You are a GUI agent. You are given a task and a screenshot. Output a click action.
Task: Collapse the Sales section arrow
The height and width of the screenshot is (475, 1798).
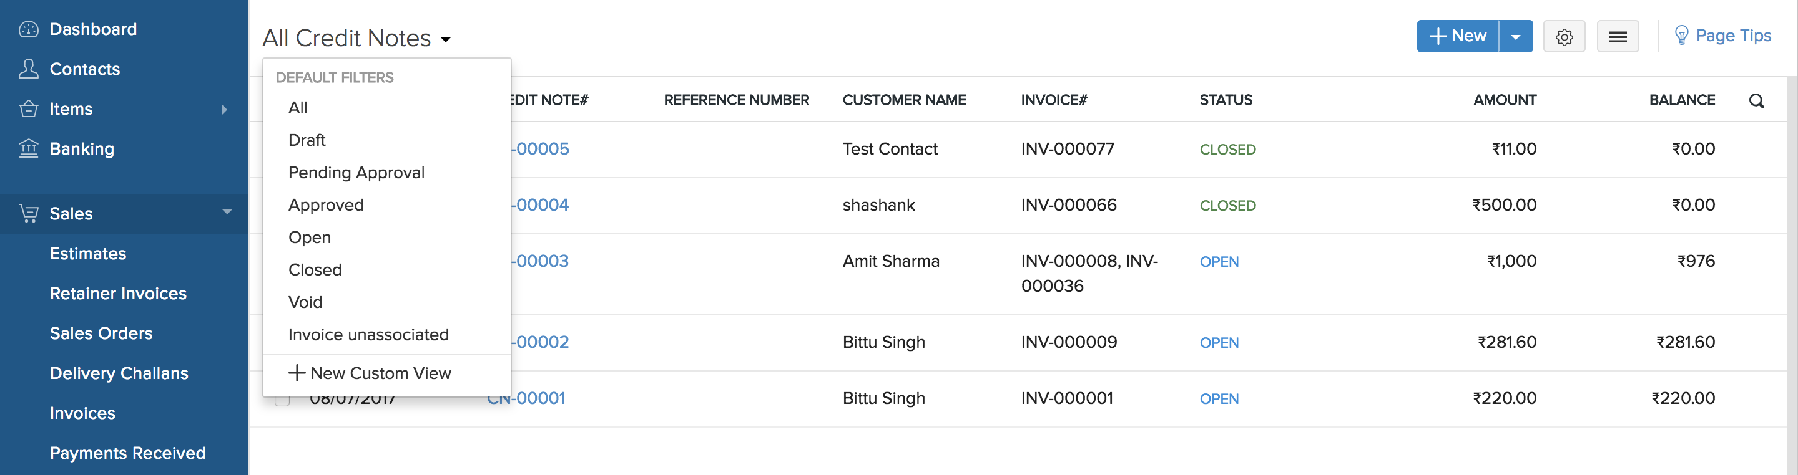click(x=227, y=213)
